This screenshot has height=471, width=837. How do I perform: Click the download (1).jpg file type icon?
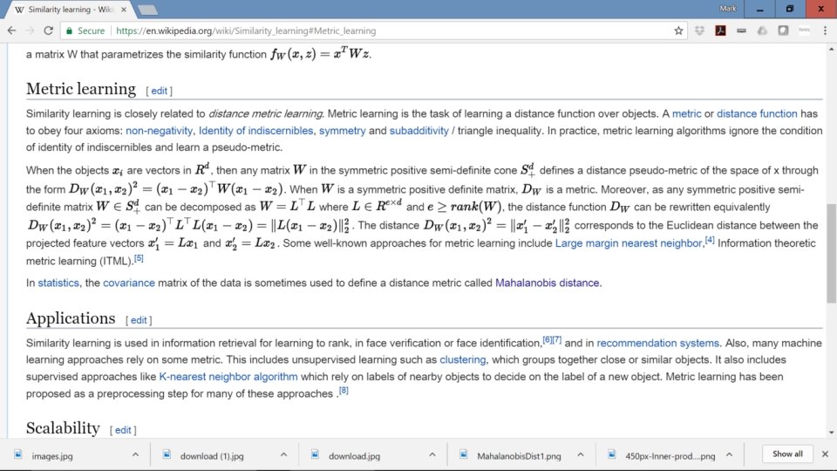click(167, 454)
